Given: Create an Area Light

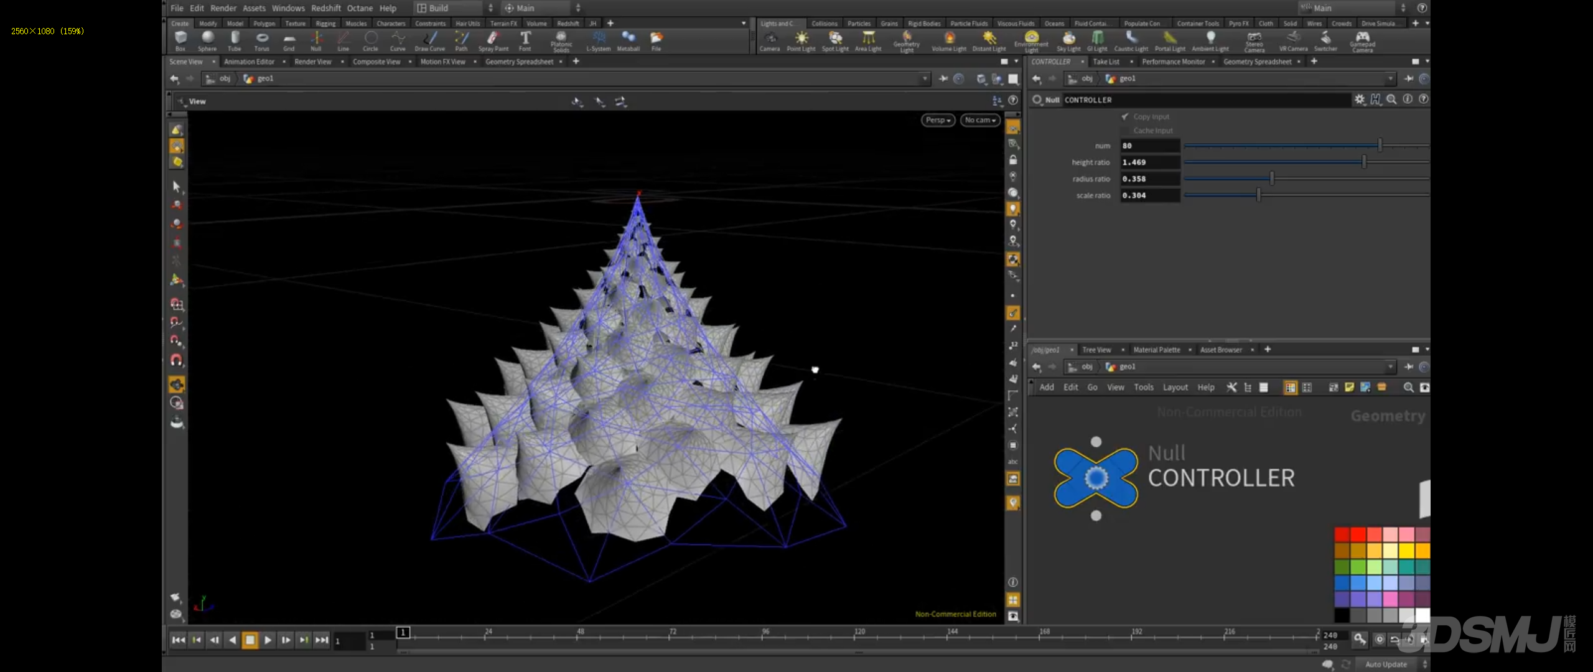Looking at the screenshot, I should [x=868, y=40].
